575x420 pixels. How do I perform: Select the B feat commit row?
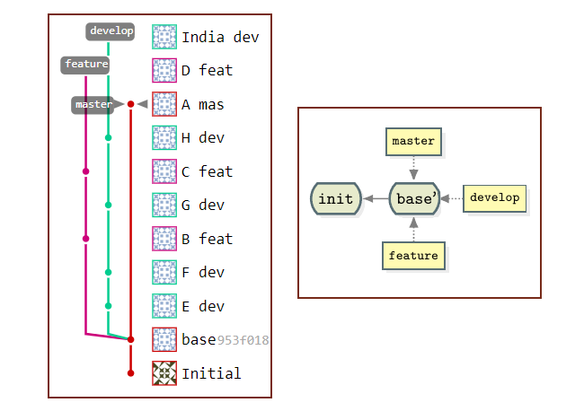coord(207,239)
